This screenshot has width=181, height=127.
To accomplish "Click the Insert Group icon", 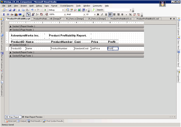I will pos(8,14).
